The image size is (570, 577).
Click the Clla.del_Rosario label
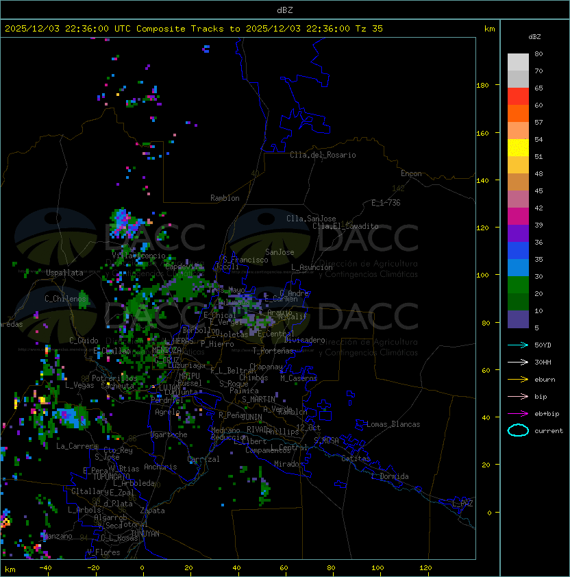coord(323,155)
